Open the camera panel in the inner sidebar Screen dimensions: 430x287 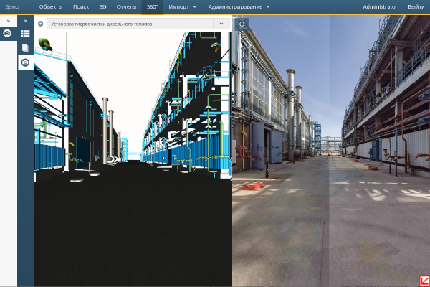(x=25, y=62)
